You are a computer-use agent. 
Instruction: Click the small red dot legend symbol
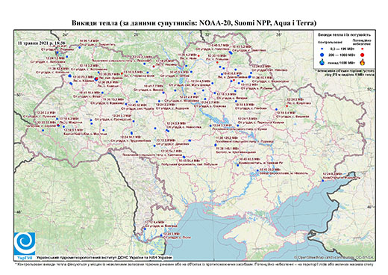coord(362,49)
